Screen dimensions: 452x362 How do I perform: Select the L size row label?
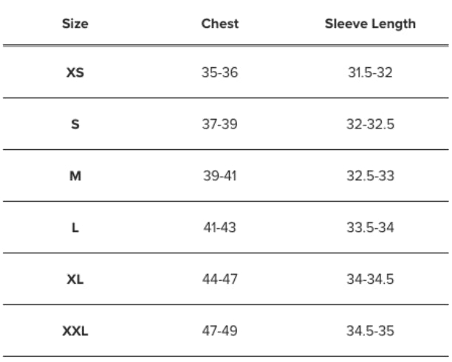pos(75,228)
